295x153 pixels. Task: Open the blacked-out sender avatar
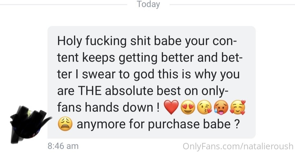click(x=30, y=124)
